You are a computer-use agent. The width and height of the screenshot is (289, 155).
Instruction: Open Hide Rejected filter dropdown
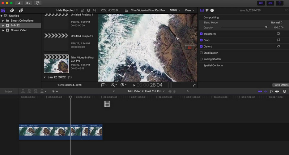tap(67, 10)
